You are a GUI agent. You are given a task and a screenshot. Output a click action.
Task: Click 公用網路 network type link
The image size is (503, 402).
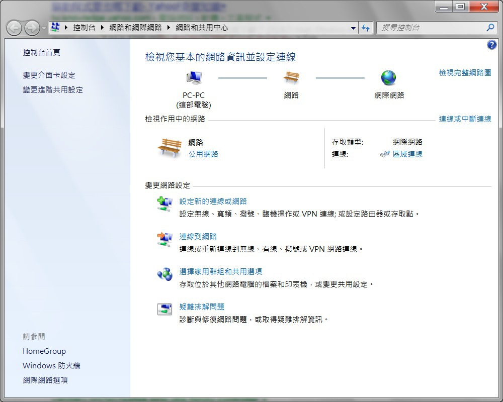coord(203,154)
